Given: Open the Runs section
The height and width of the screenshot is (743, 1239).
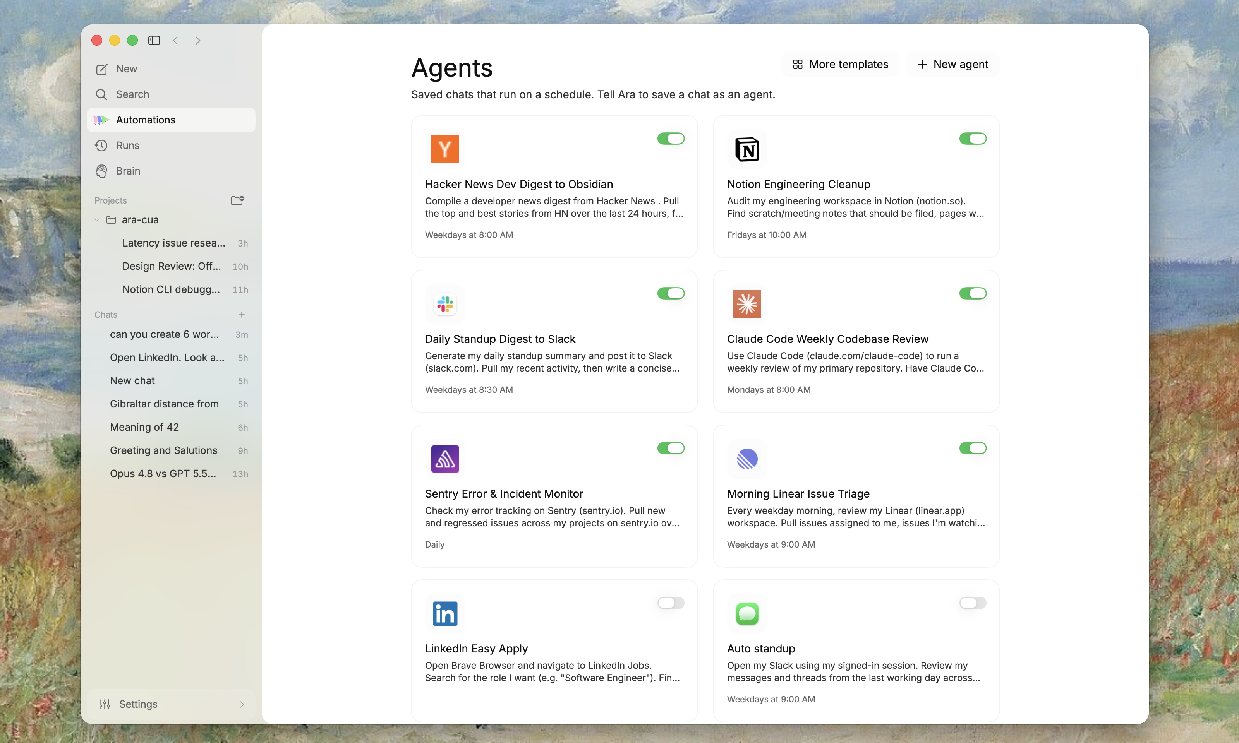Looking at the screenshot, I should (171, 146).
